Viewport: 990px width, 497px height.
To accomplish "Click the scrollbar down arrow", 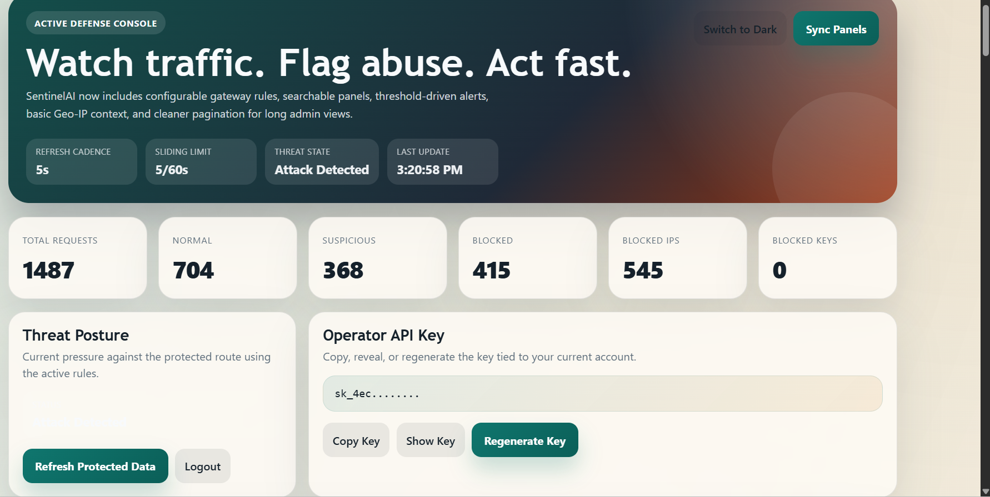I will tap(986, 491).
